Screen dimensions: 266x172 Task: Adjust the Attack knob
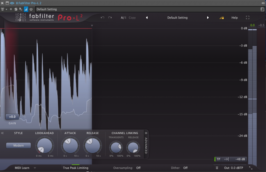point(70,146)
